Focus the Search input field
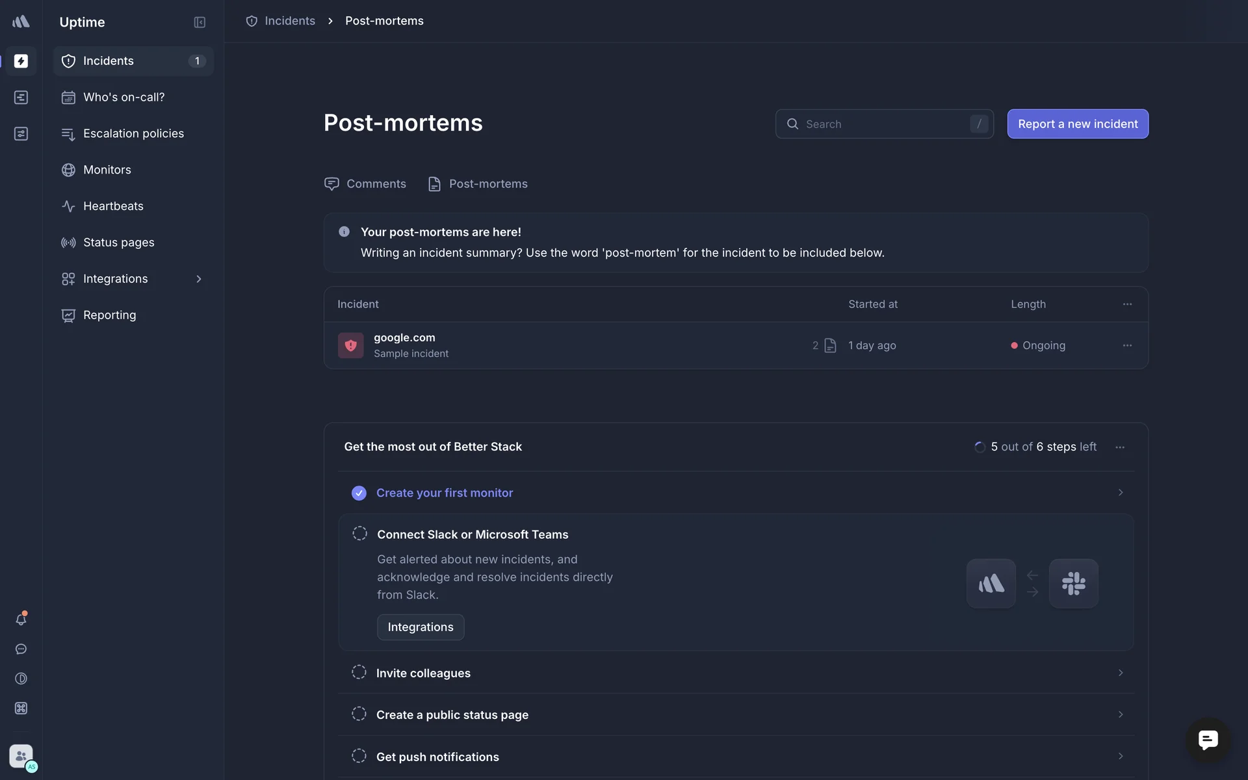 coord(884,123)
